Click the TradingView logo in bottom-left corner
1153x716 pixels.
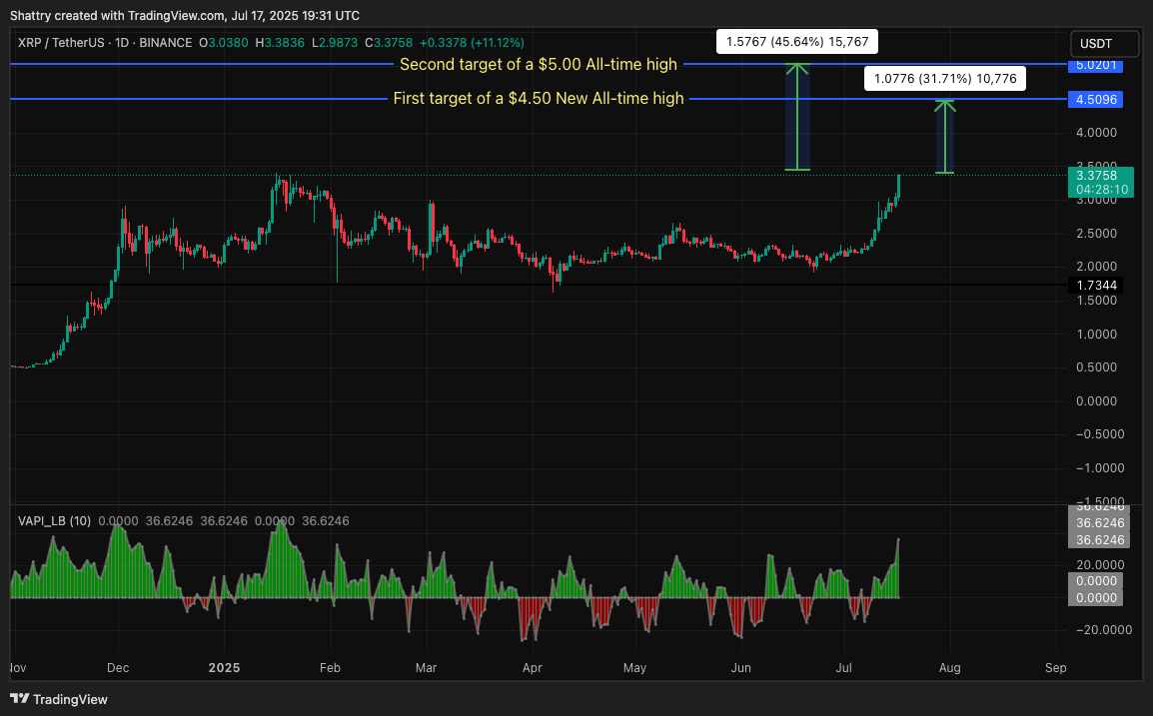(x=59, y=699)
